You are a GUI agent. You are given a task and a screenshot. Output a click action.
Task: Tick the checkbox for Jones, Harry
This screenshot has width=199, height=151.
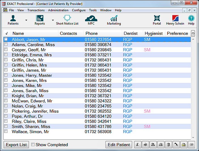tap(6, 75)
